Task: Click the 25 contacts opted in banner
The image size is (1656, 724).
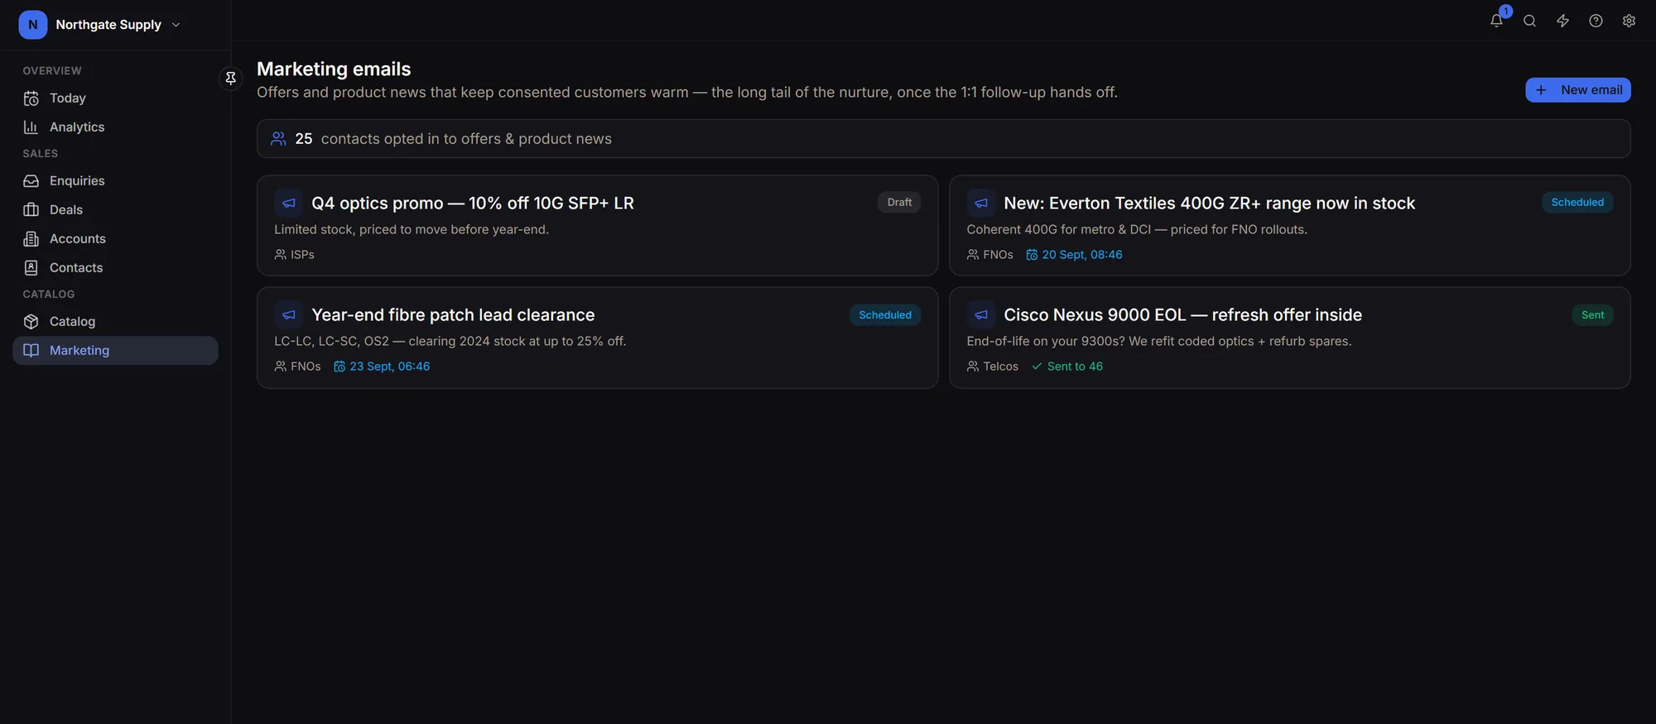Action: [943, 139]
